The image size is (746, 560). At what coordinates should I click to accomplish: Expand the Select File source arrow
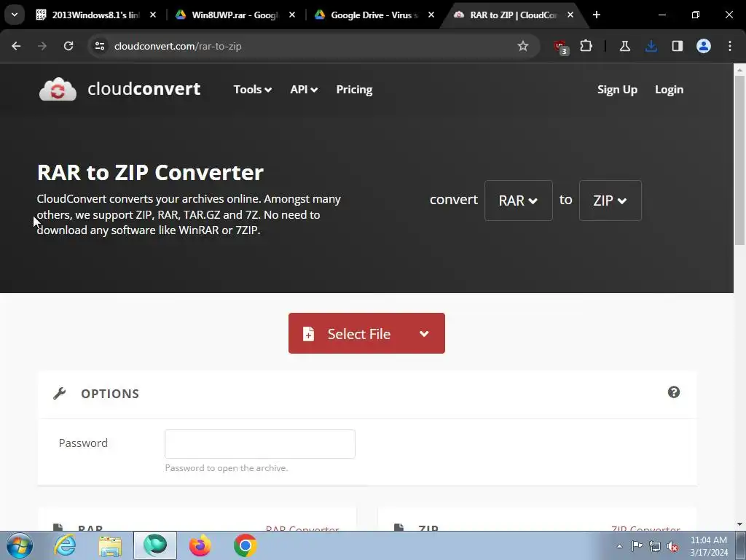(x=424, y=333)
